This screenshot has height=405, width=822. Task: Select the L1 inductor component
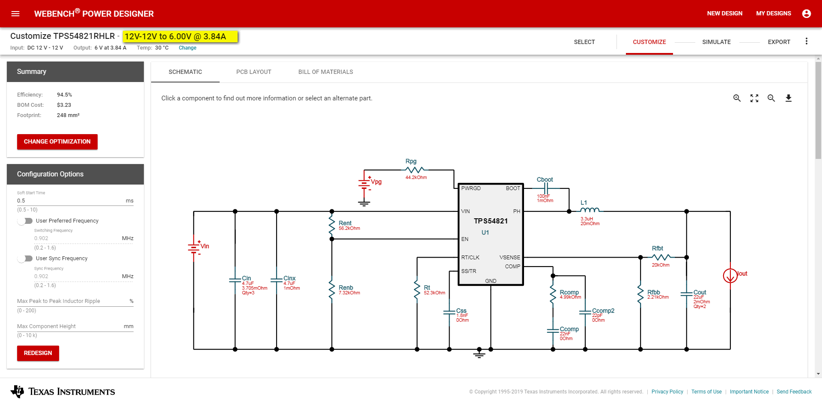point(590,211)
